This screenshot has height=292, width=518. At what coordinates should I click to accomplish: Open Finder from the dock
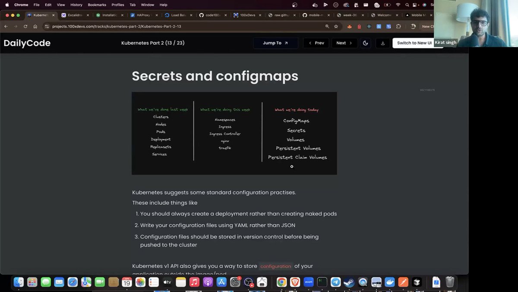[x=19, y=282]
